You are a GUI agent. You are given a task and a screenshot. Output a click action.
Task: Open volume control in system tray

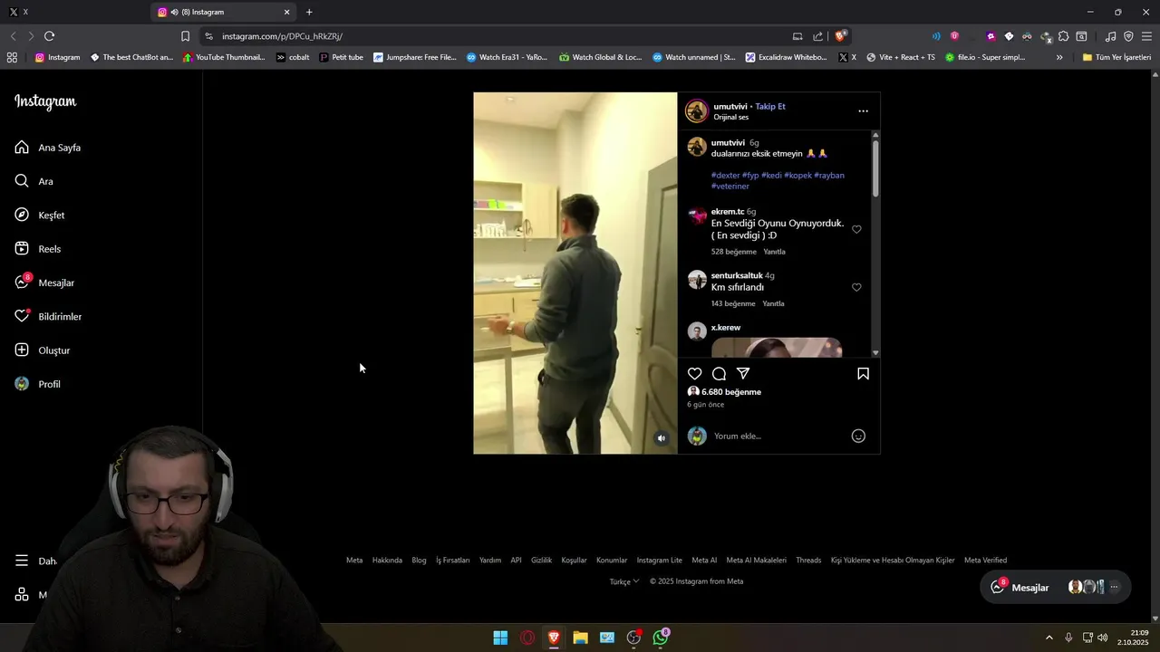pyautogui.click(x=1103, y=638)
